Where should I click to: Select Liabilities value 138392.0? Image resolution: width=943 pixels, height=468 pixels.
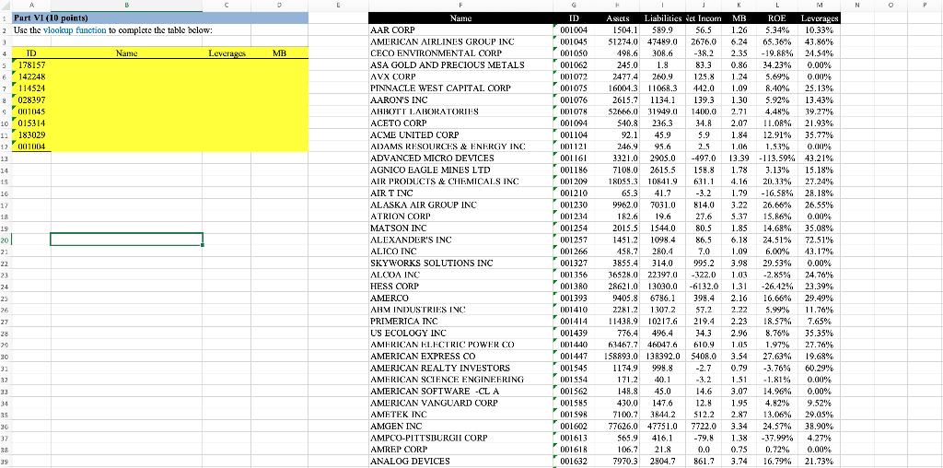click(x=662, y=357)
